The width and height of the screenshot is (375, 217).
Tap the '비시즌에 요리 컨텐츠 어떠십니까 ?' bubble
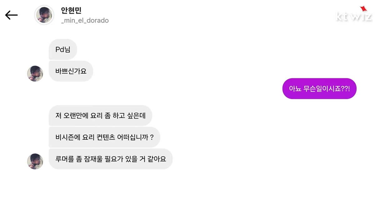point(104,137)
